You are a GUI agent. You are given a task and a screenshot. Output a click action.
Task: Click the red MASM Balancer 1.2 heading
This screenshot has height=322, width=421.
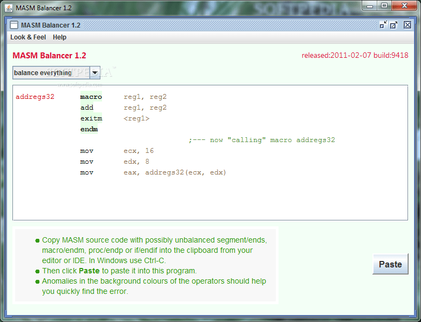[x=49, y=55]
